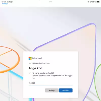The image size is (101, 101).
Task: Tap the 95 % battery percentage
Action: pyautogui.click(x=94, y=2)
